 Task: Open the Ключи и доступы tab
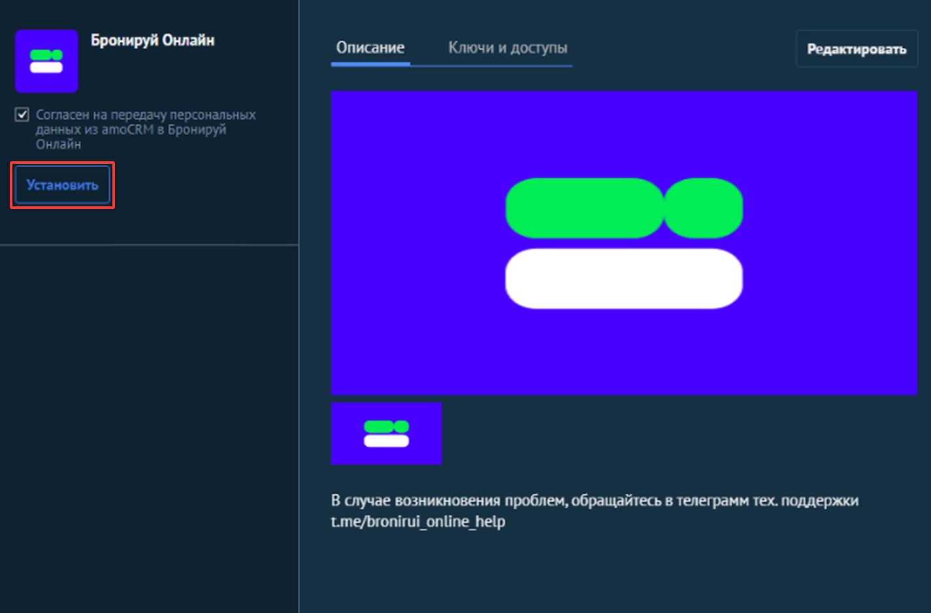click(x=508, y=48)
